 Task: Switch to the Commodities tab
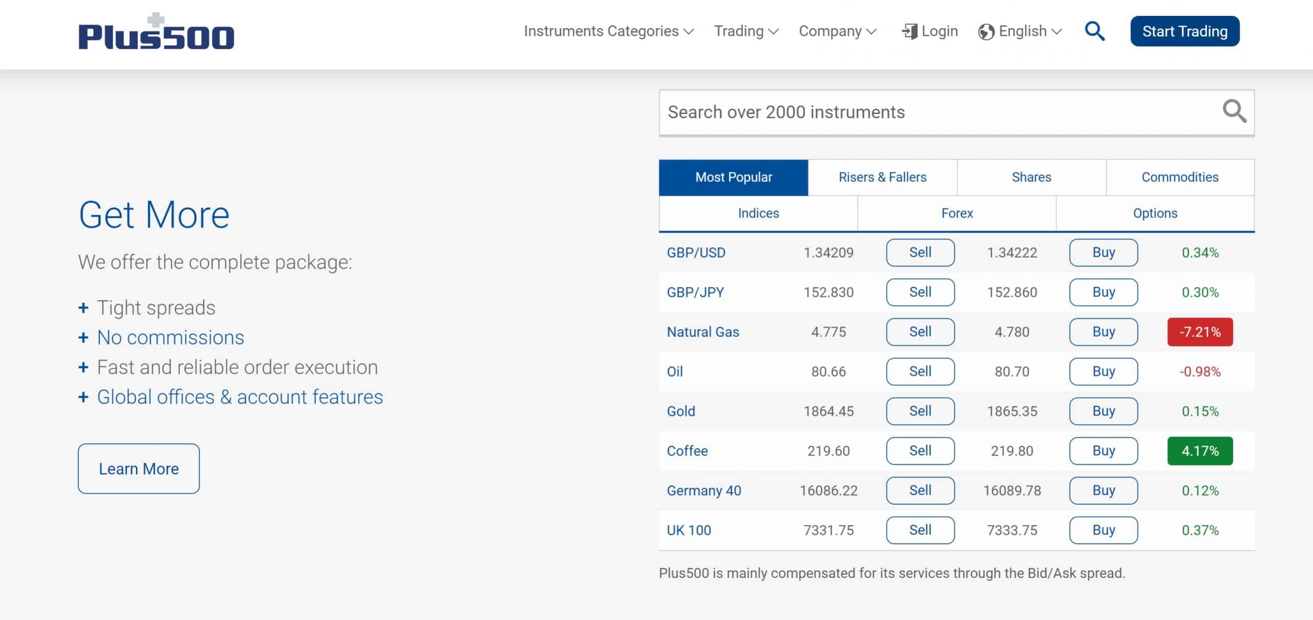pos(1180,177)
